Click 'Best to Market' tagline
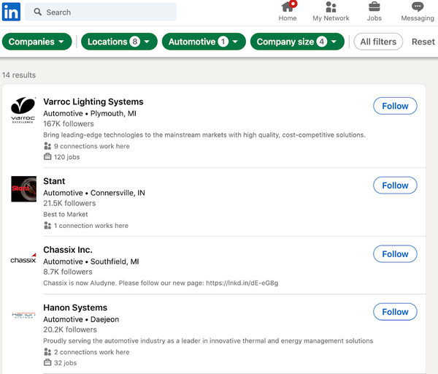The width and height of the screenshot is (438, 374). point(66,215)
